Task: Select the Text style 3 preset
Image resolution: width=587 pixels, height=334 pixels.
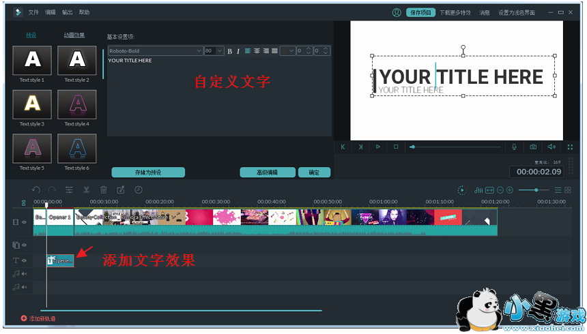Action: pyautogui.click(x=32, y=104)
